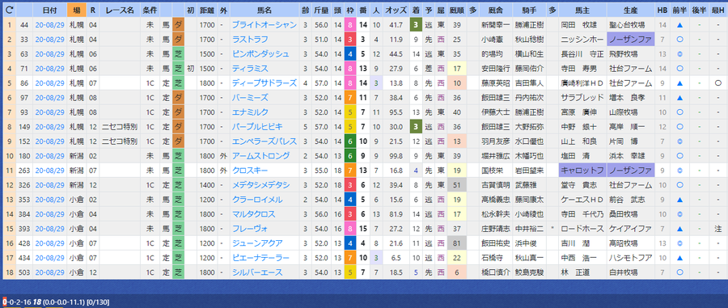Viewport: 728px width, 308px height.
Task: Open horse link ピエーナテーラー
Action: point(260,258)
